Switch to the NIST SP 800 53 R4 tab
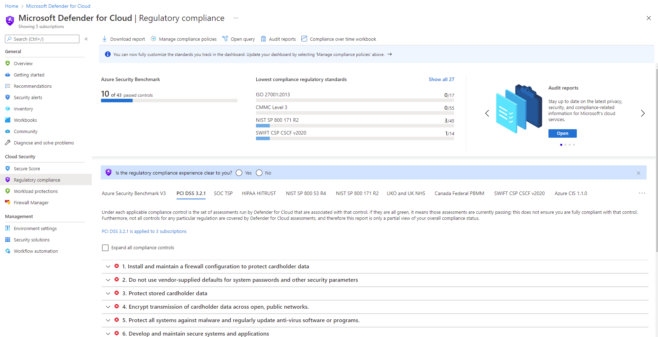658x337 pixels. pos(306,193)
